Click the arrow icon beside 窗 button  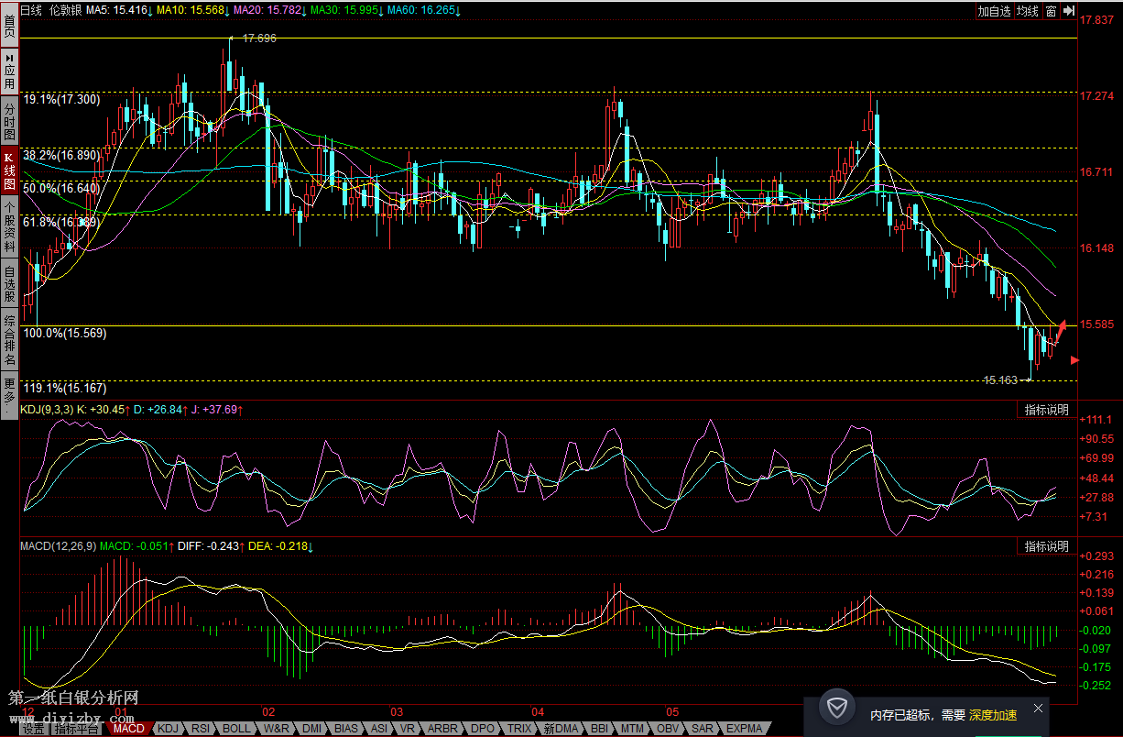pos(1069,11)
